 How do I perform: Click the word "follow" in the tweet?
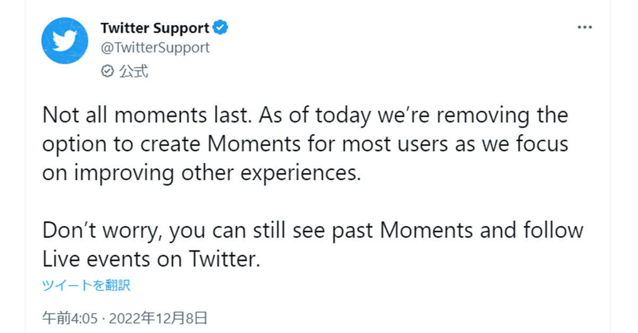coord(554,231)
